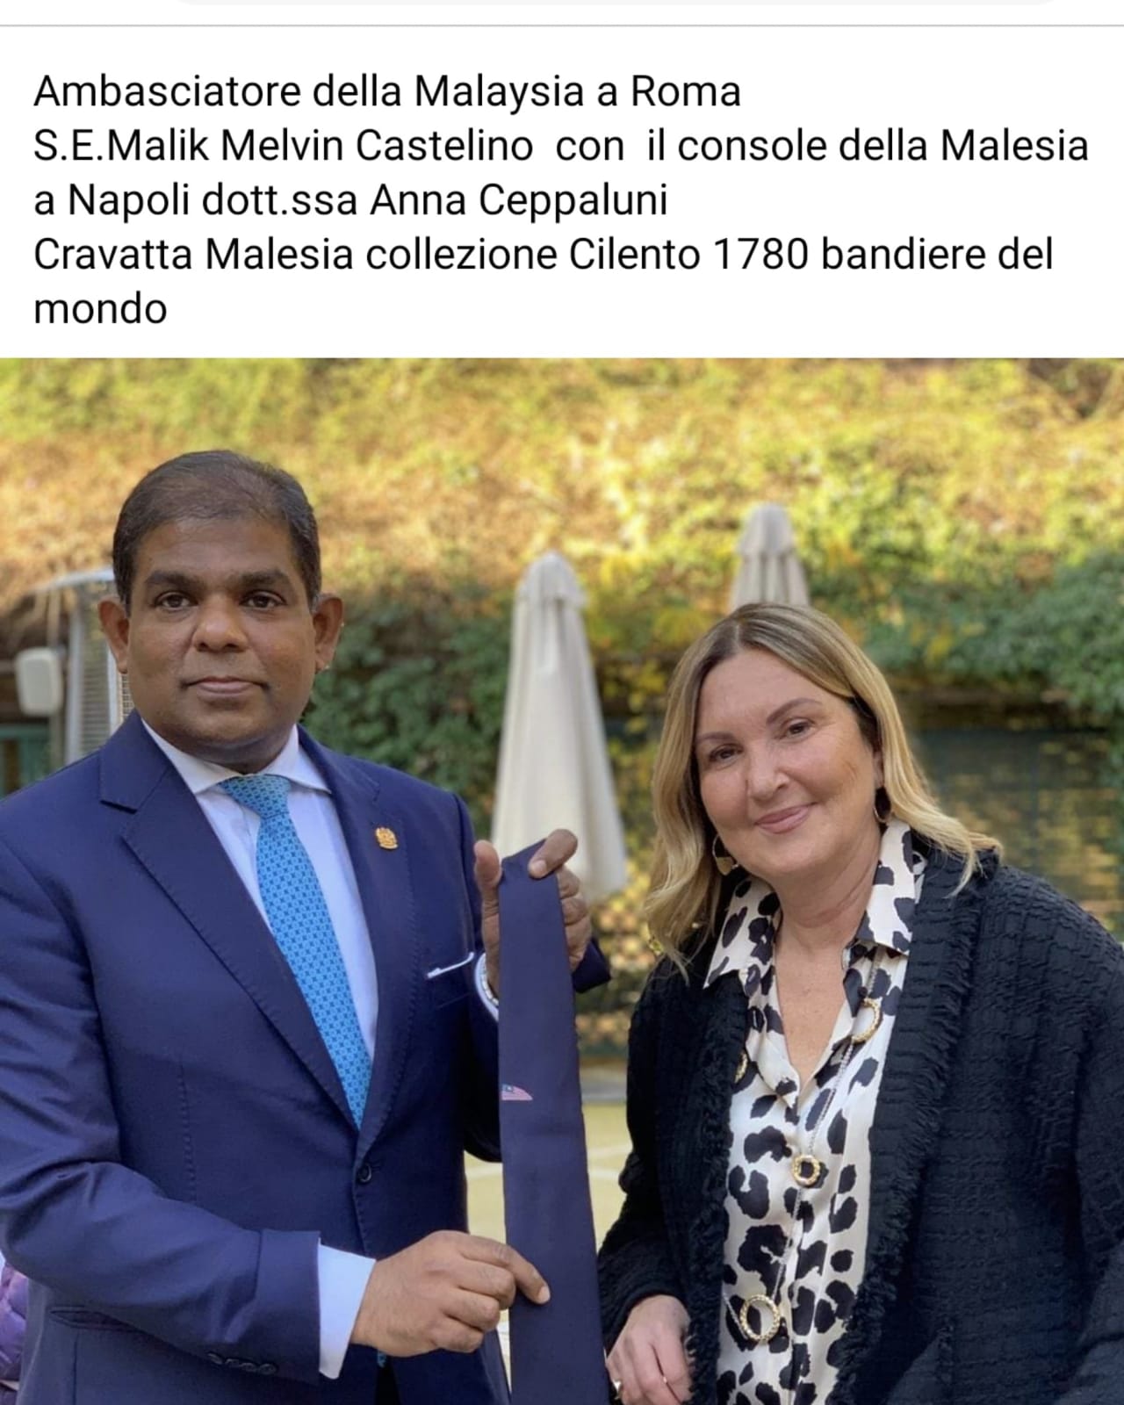Open the post photo of two people
Viewport: 1124px width, 1405px height.
[562, 882]
